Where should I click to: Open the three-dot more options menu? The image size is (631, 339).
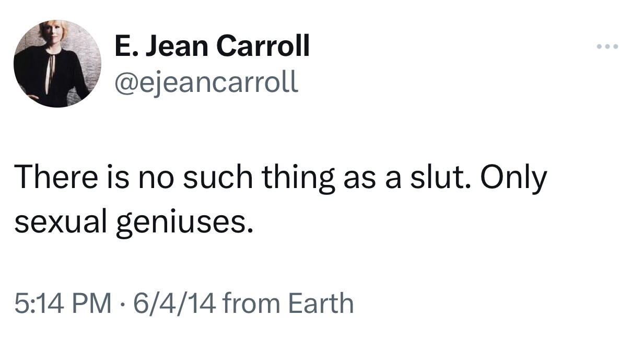click(607, 48)
